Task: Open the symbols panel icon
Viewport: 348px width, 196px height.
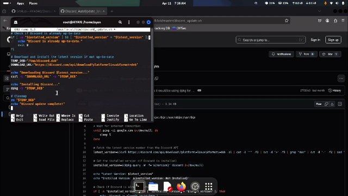Action: click(340, 104)
